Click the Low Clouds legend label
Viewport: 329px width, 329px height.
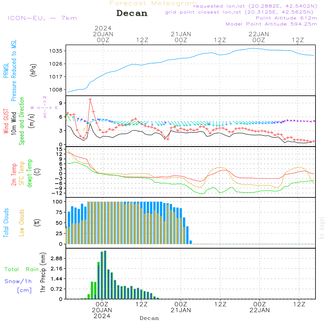coord(22,223)
